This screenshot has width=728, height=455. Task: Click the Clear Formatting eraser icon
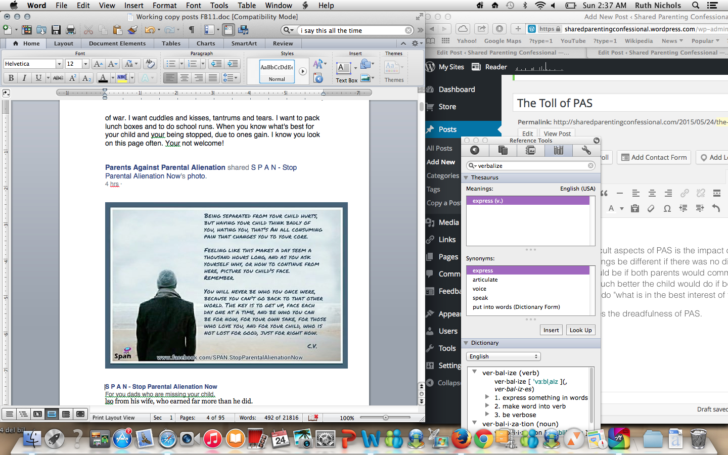coord(150,64)
